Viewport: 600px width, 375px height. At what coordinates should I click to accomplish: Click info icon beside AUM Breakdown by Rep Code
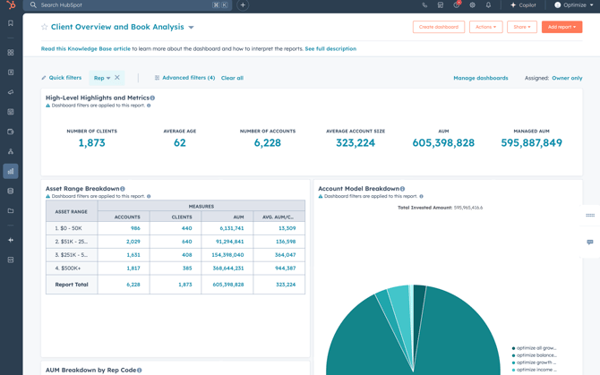point(140,370)
